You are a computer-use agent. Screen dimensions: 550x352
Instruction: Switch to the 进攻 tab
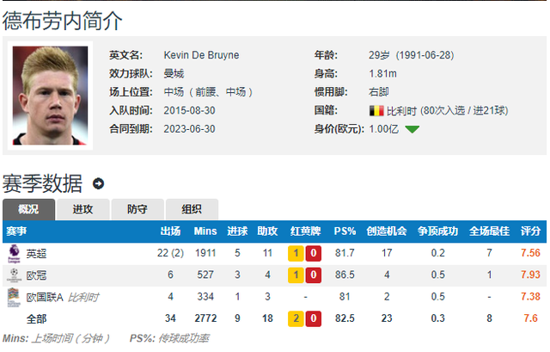(x=83, y=209)
